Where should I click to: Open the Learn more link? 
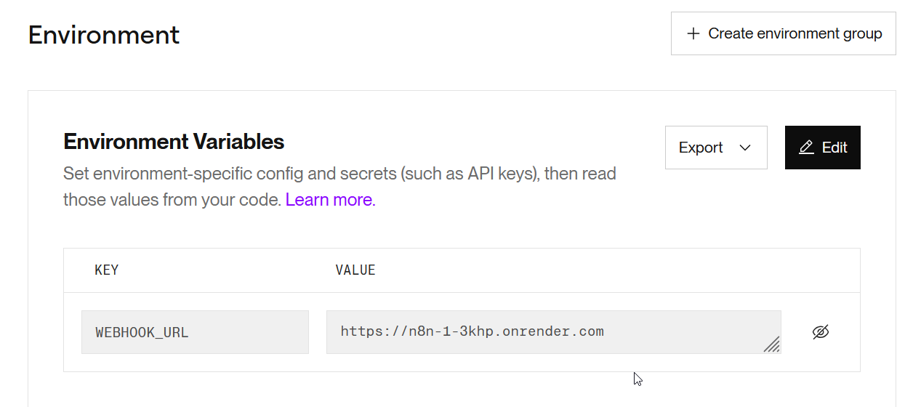(x=330, y=200)
